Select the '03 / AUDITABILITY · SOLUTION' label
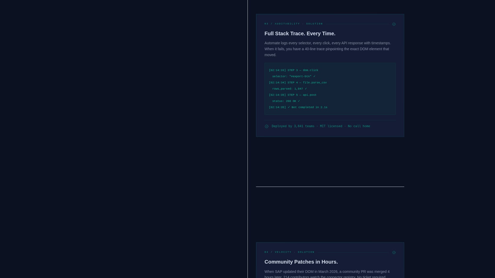 click(x=294, y=24)
